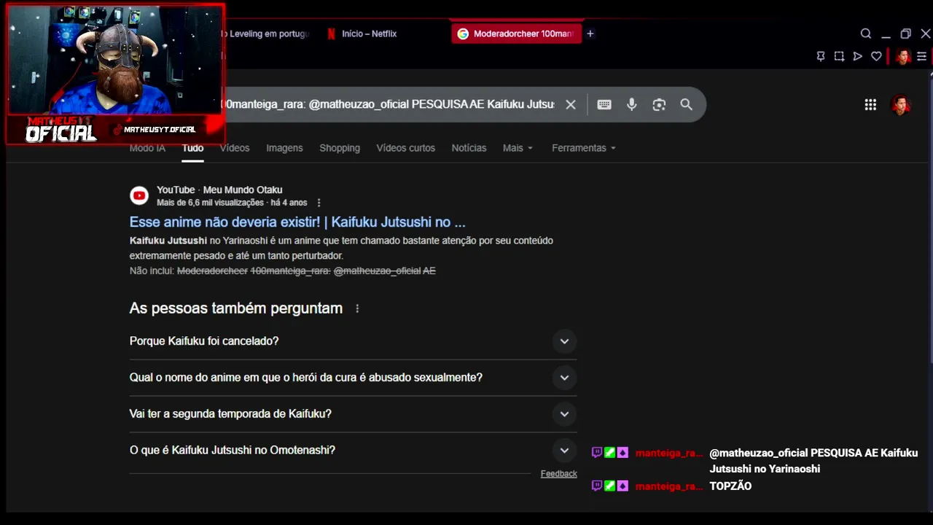Add a new browser tab

pos(590,34)
